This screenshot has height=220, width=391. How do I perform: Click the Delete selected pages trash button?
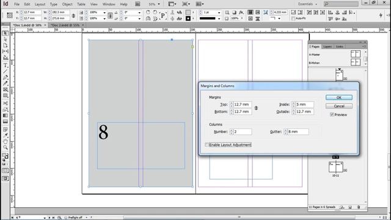(359, 207)
